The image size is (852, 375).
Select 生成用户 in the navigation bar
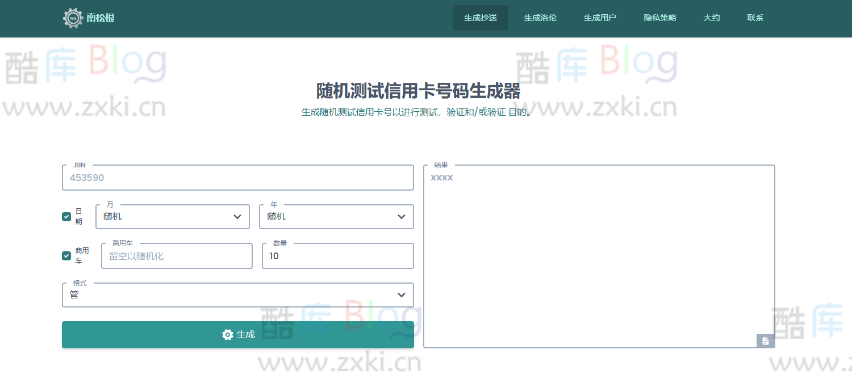pyautogui.click(x=600, y=18)
